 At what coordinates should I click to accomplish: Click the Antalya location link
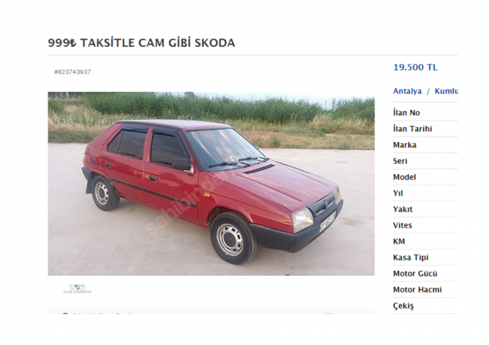point(407,91)
